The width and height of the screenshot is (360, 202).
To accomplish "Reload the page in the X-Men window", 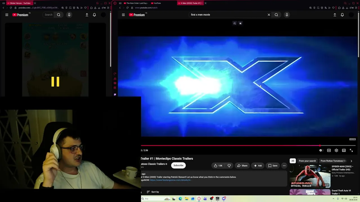I will [127, 8].
